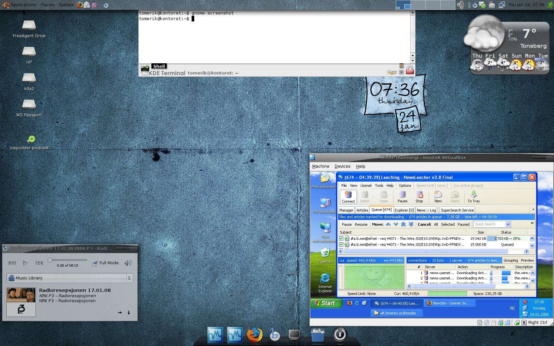
Task: Click the Connect icon in NewsLeecher toolbar
Action: (348, 197)
